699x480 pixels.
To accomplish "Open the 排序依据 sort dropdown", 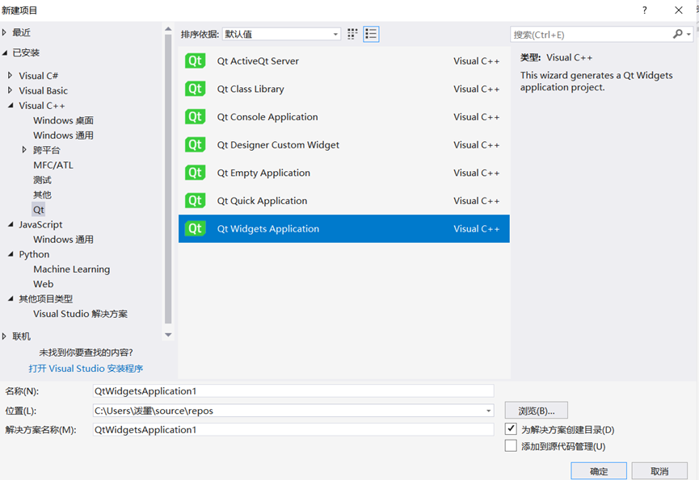I will coord(281,34).
